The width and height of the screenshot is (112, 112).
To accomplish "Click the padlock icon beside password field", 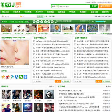I will (x=21, y=16).
